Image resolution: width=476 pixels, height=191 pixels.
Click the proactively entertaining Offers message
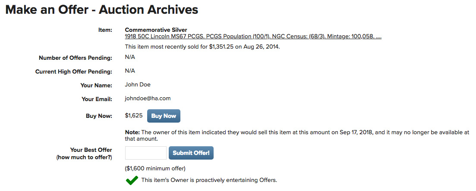[209, 180]
